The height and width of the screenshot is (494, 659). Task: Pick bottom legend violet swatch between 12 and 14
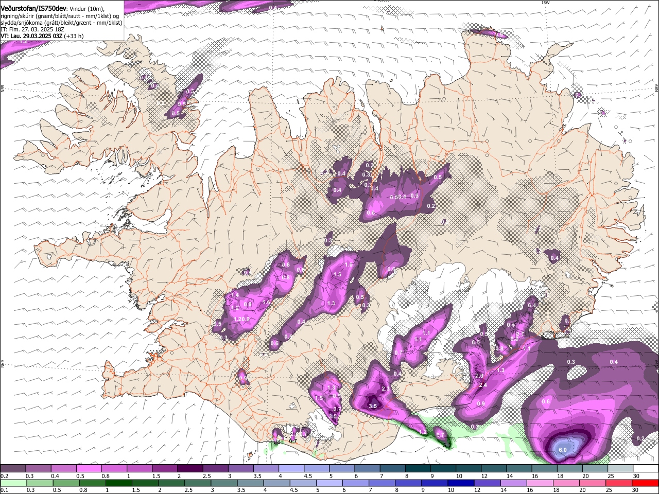(488, 483)
